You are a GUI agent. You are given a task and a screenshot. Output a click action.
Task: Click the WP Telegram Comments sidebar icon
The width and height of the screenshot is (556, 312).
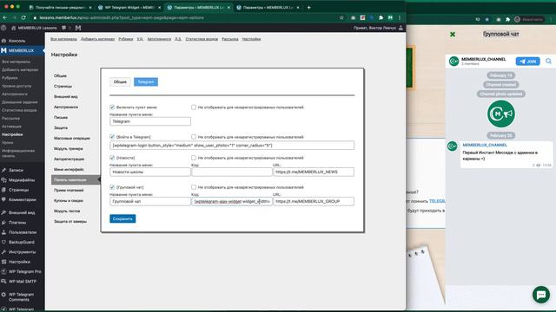[3, 295]
